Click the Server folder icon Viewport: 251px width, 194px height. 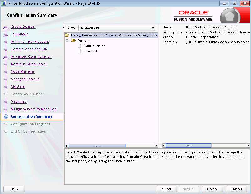(73, 41)
